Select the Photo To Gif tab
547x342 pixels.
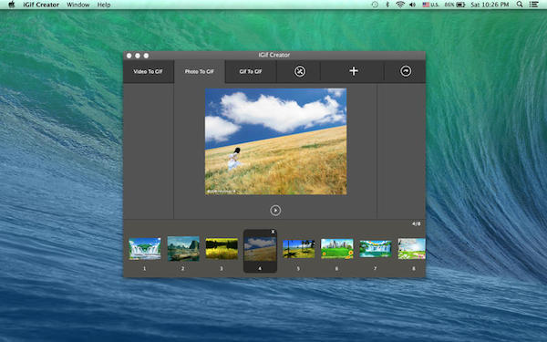[x=200, y=71]
